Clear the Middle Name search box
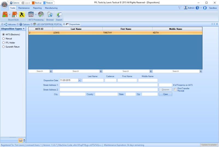The width and height of the screenshot is (219, 147). [x=201, y=71]
